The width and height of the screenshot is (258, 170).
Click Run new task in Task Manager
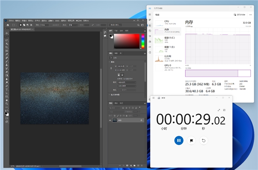click(239, 15)
